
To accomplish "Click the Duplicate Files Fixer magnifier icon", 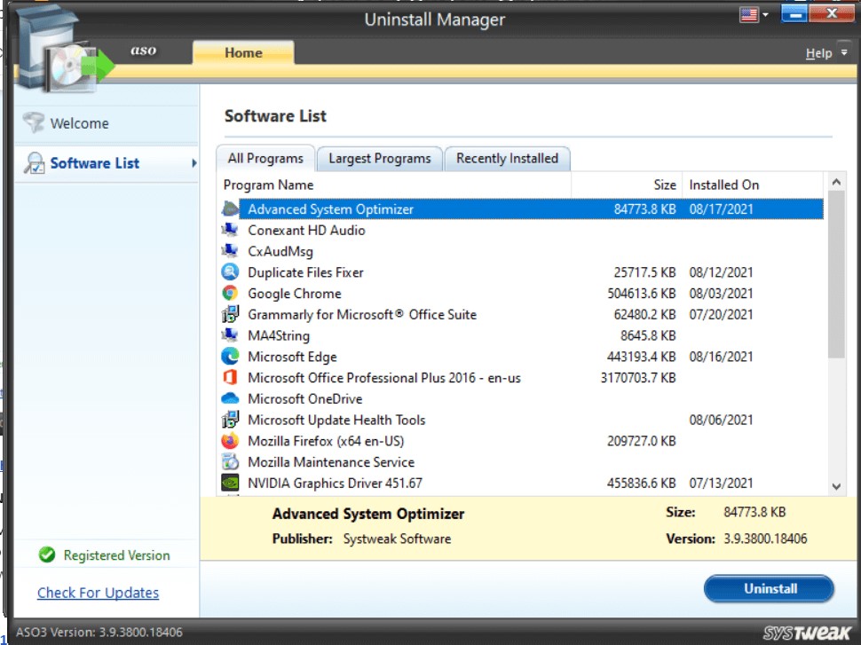I will coord(229,272).
